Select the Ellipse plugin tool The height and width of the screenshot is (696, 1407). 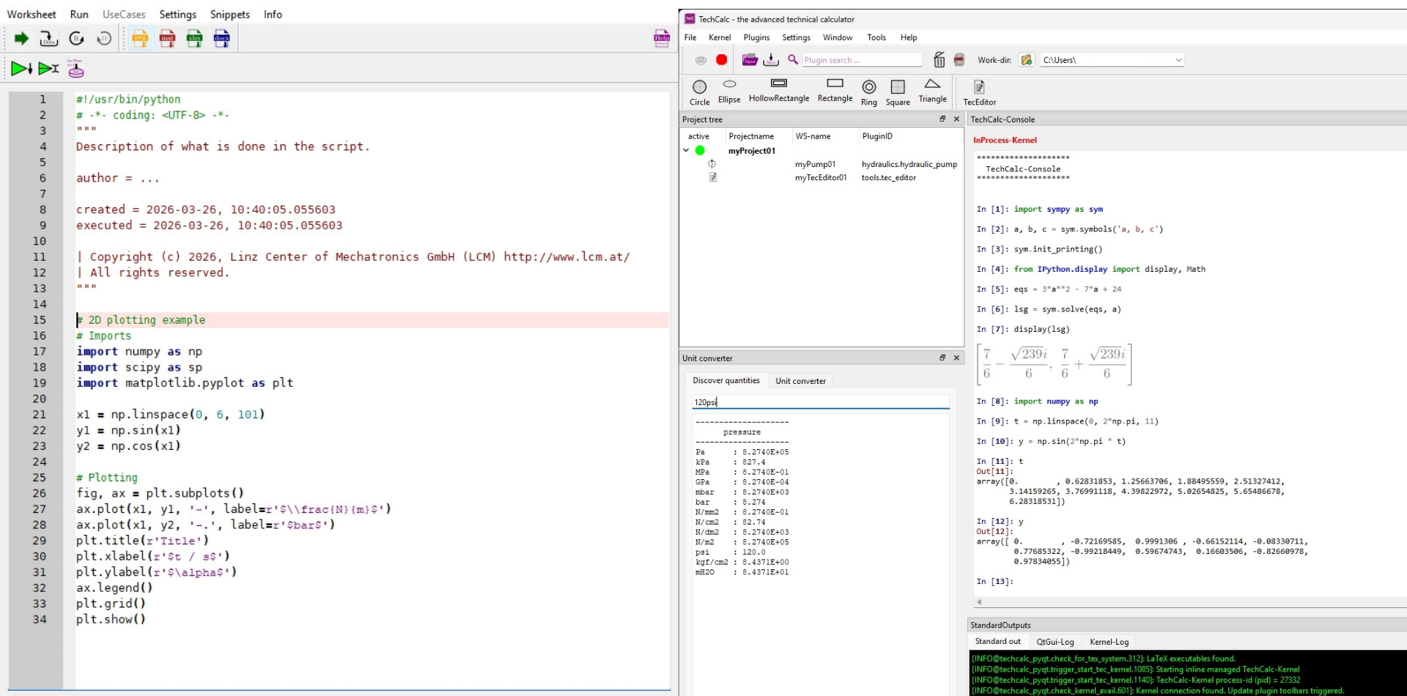729,92
